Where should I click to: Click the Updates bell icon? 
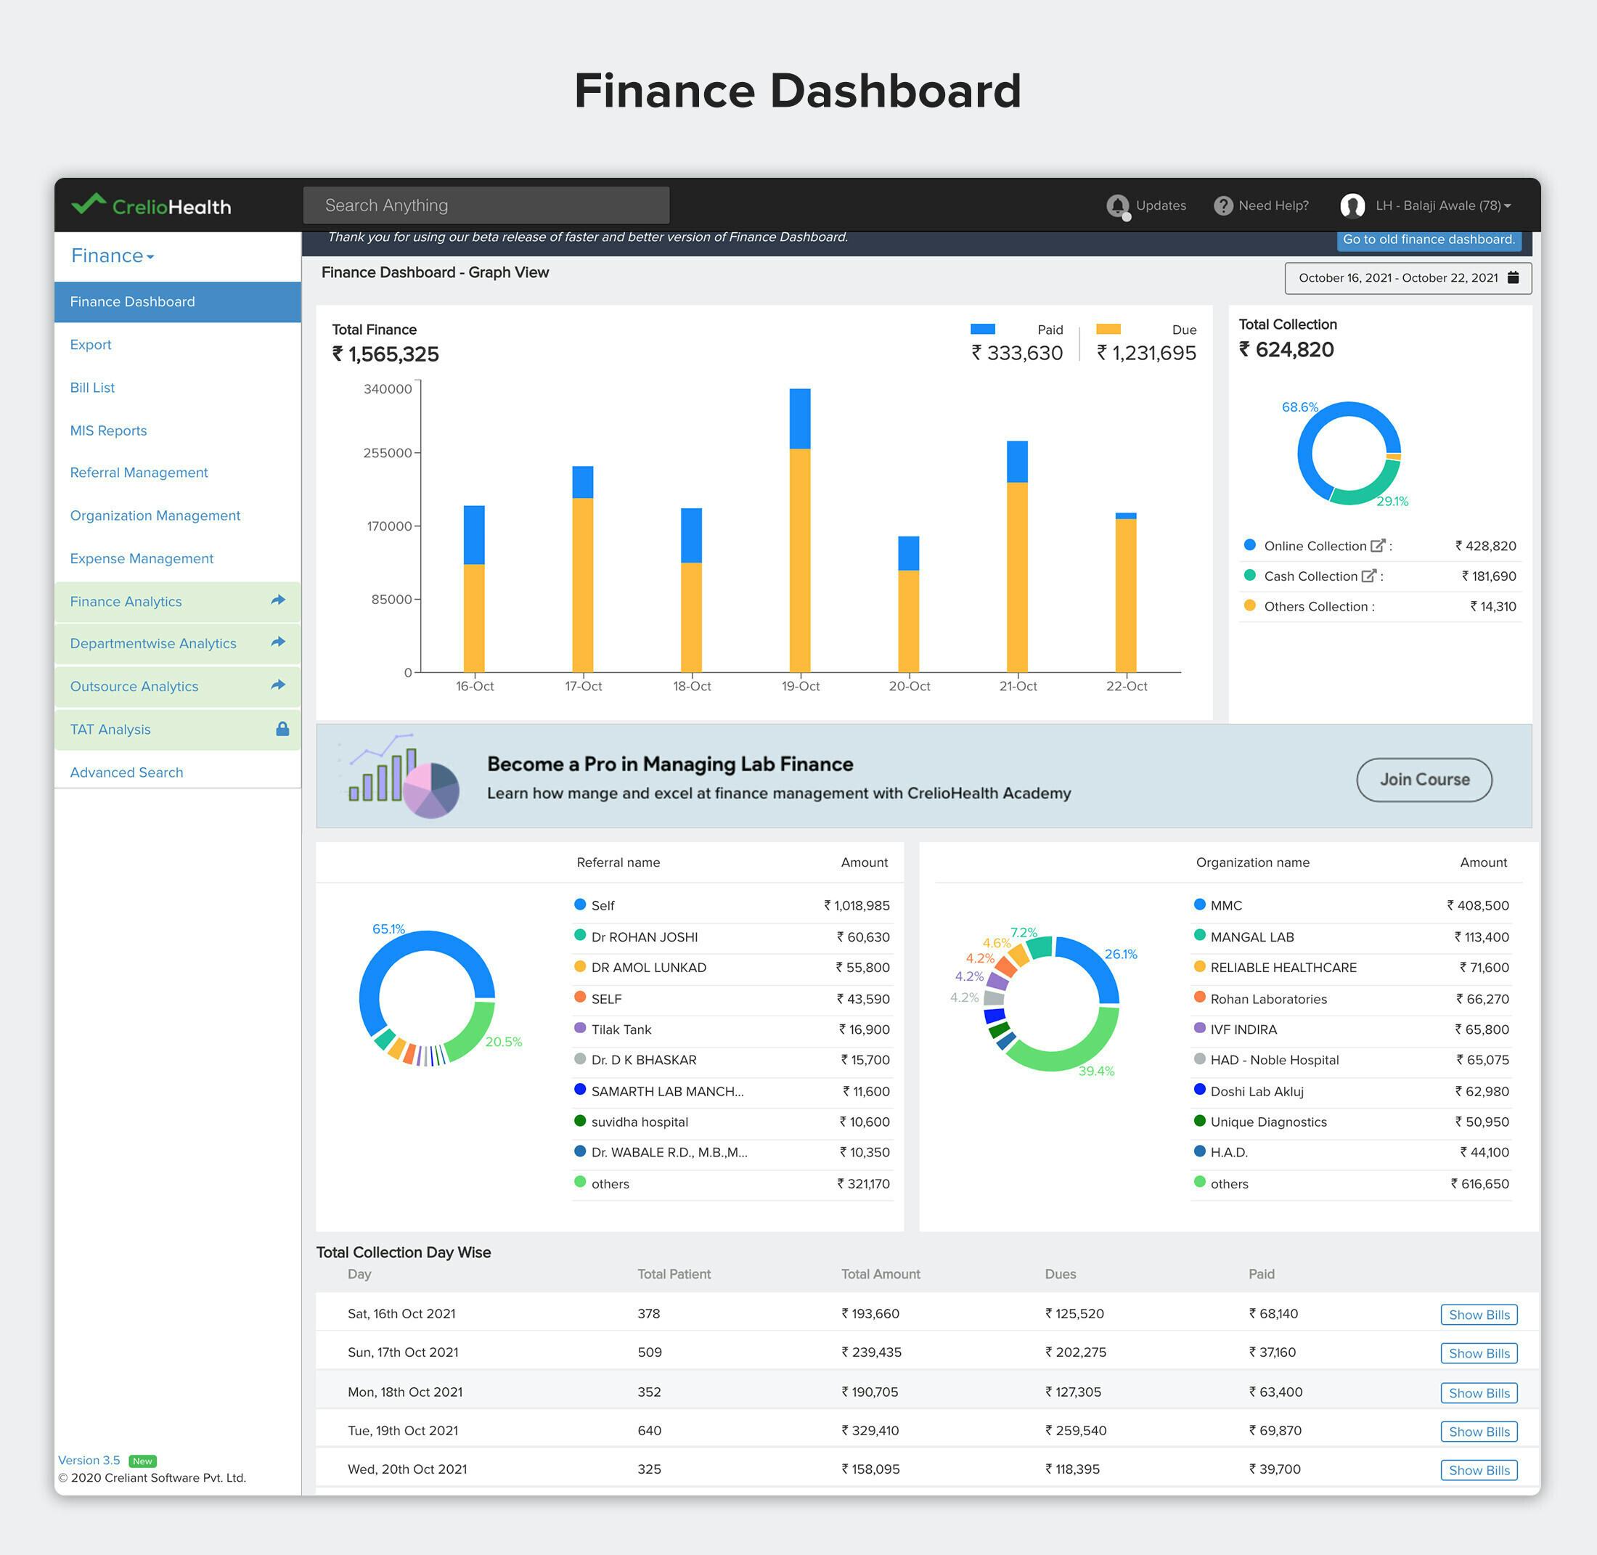point(1117,206)
